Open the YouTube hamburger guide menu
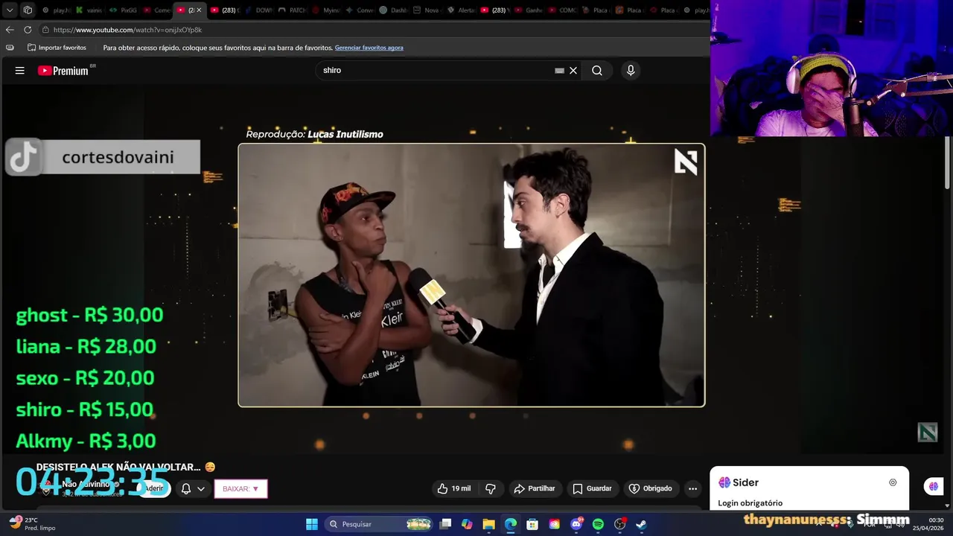The image size is (953, 536). point(20,71)
